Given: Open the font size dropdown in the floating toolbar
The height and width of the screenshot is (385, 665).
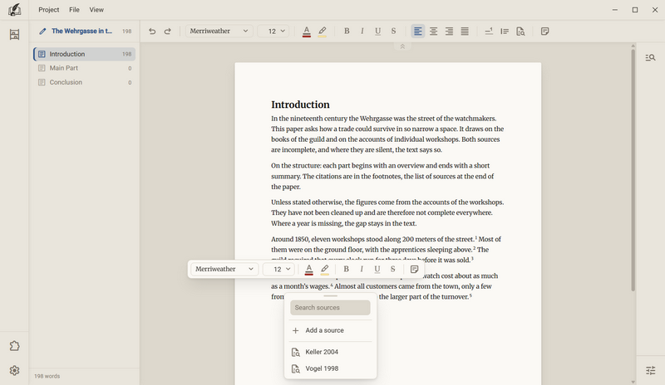Looking at the screenshot, I should tap(278, 269).
